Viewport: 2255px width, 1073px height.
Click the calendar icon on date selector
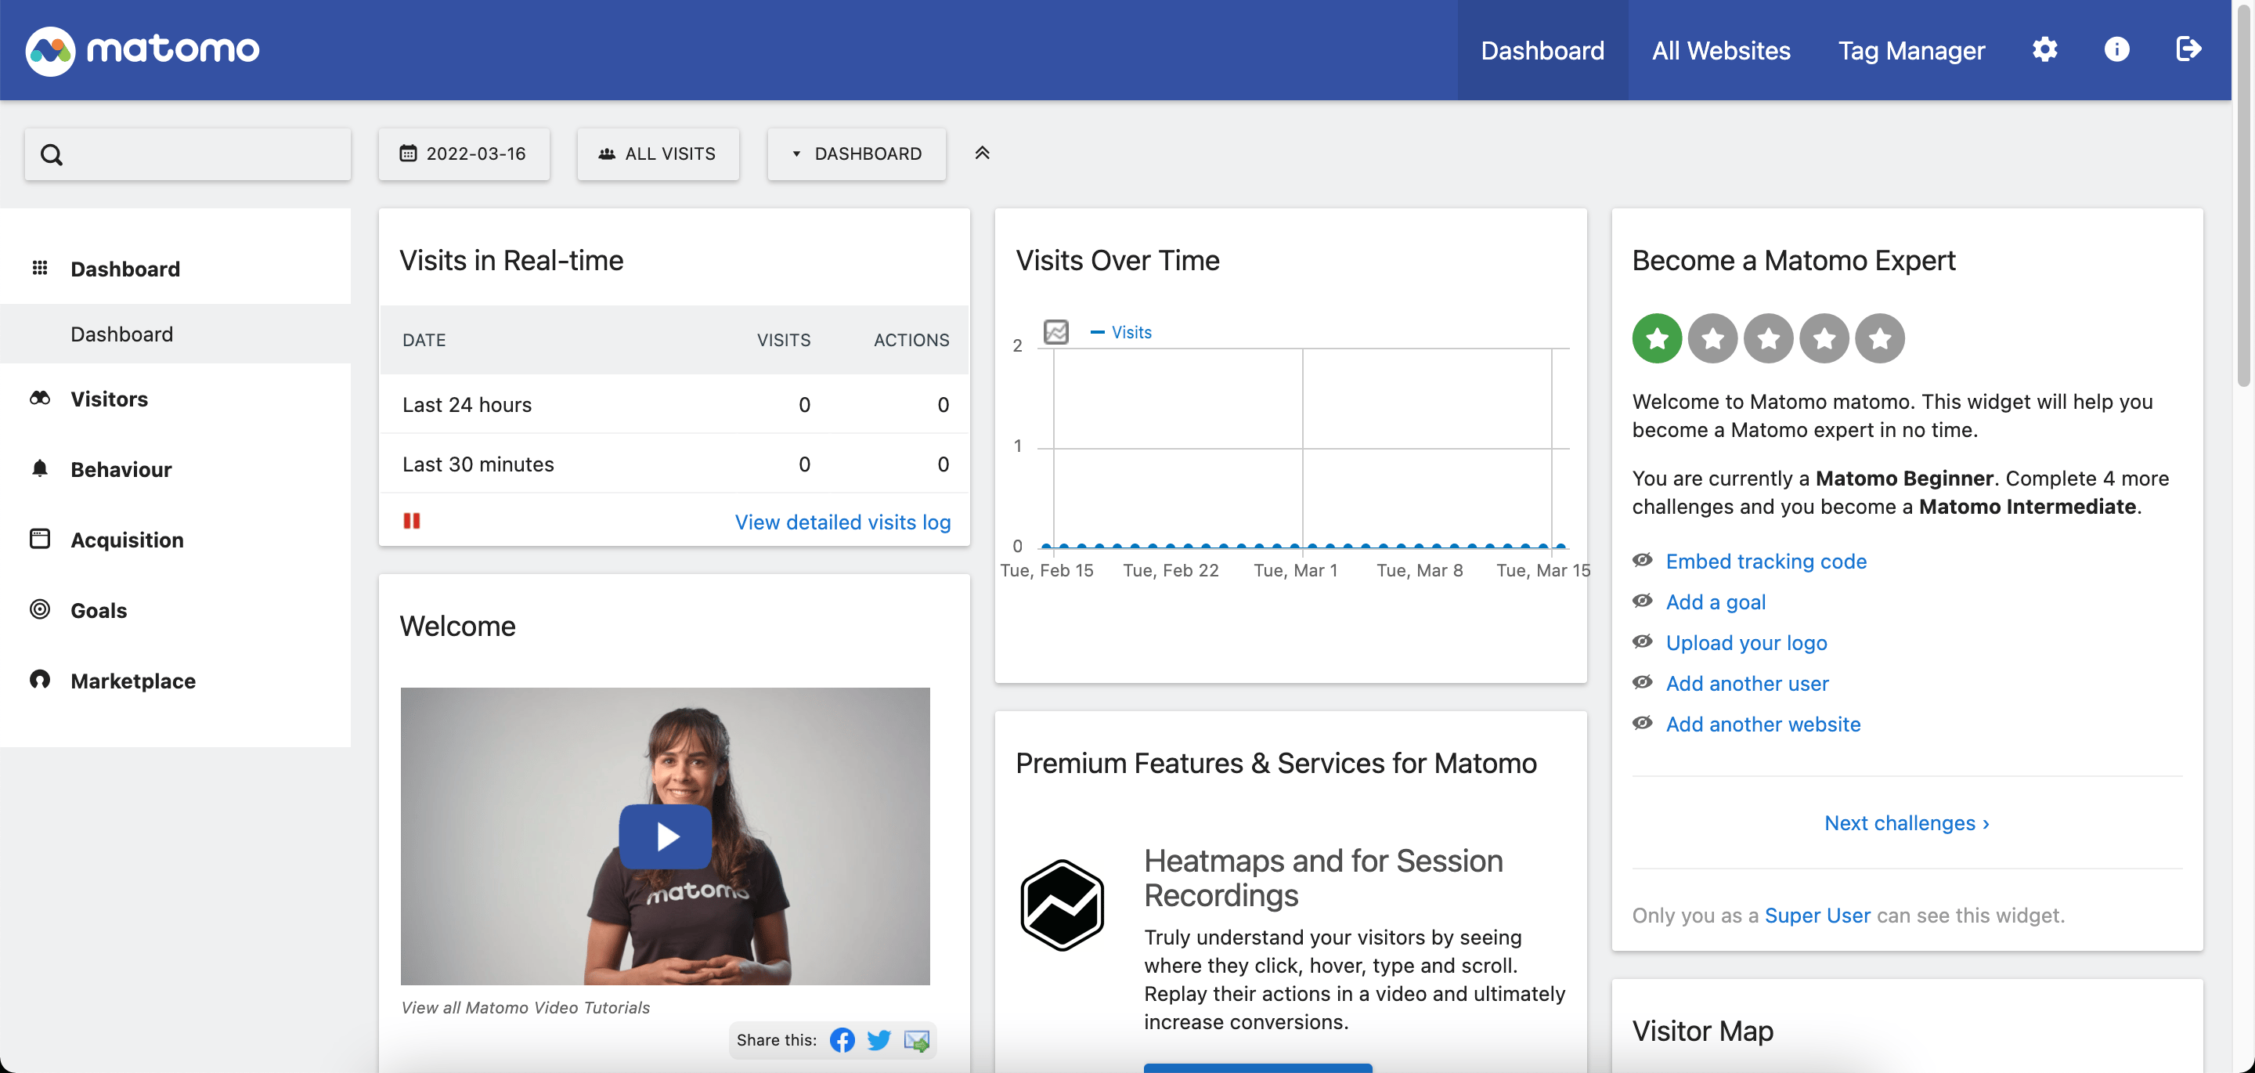(x=408, y=154)
